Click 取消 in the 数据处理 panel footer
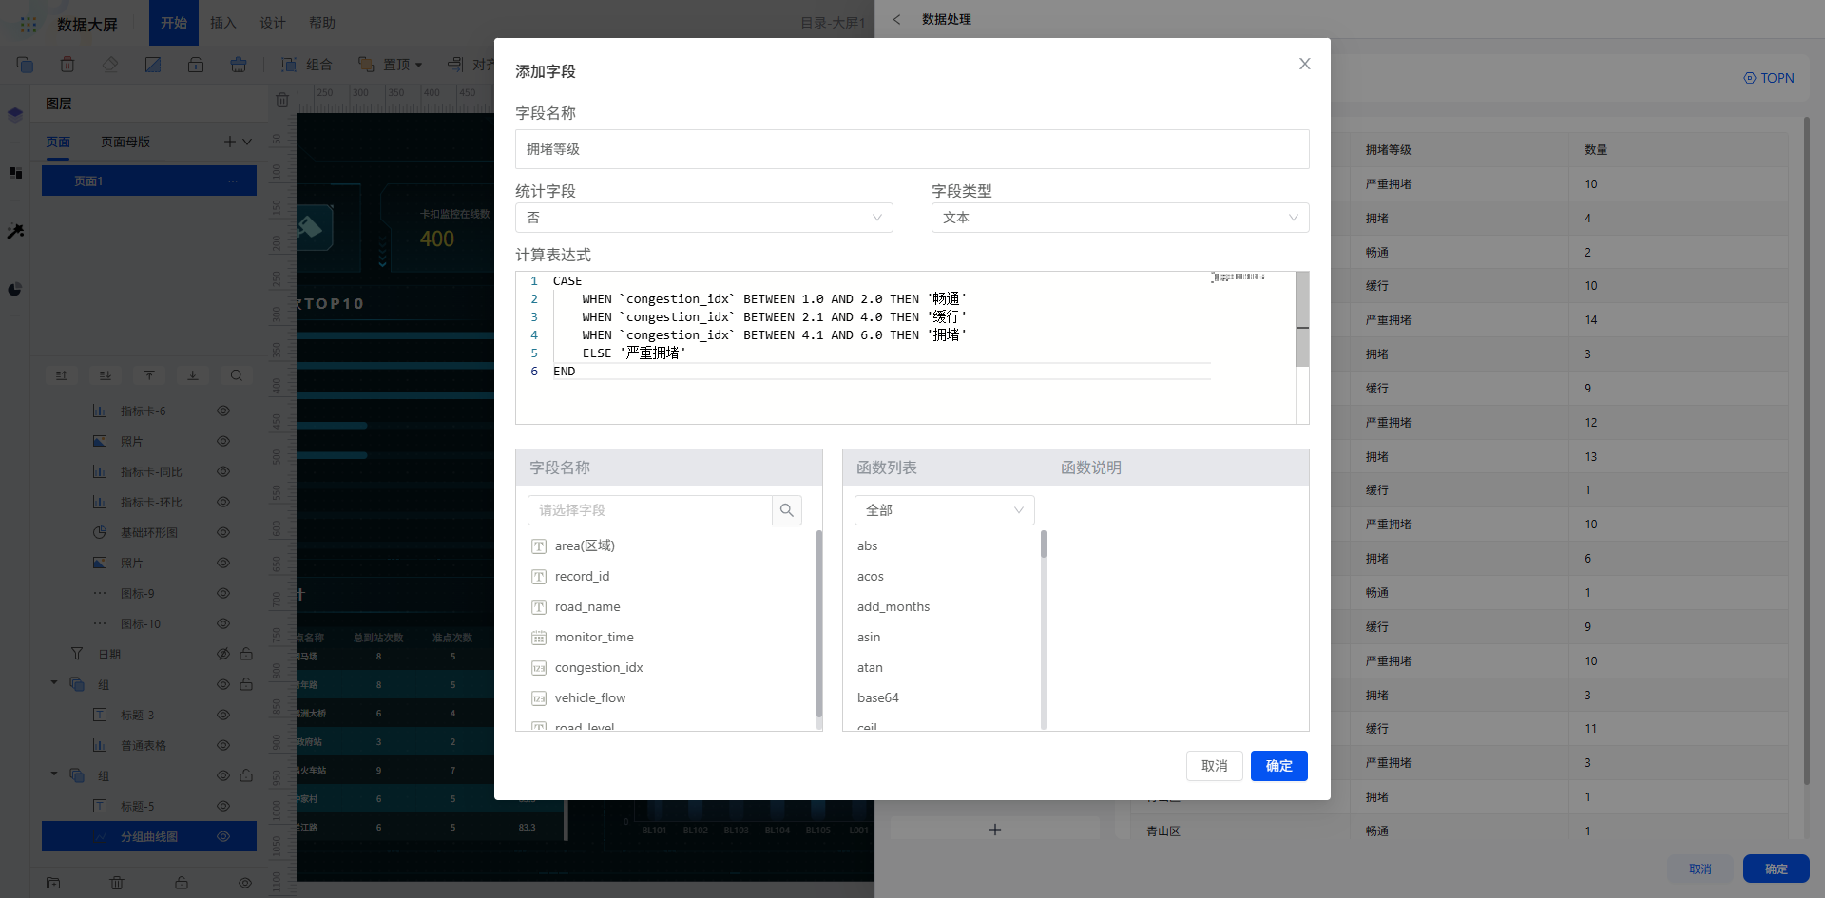 point(1700,869)
